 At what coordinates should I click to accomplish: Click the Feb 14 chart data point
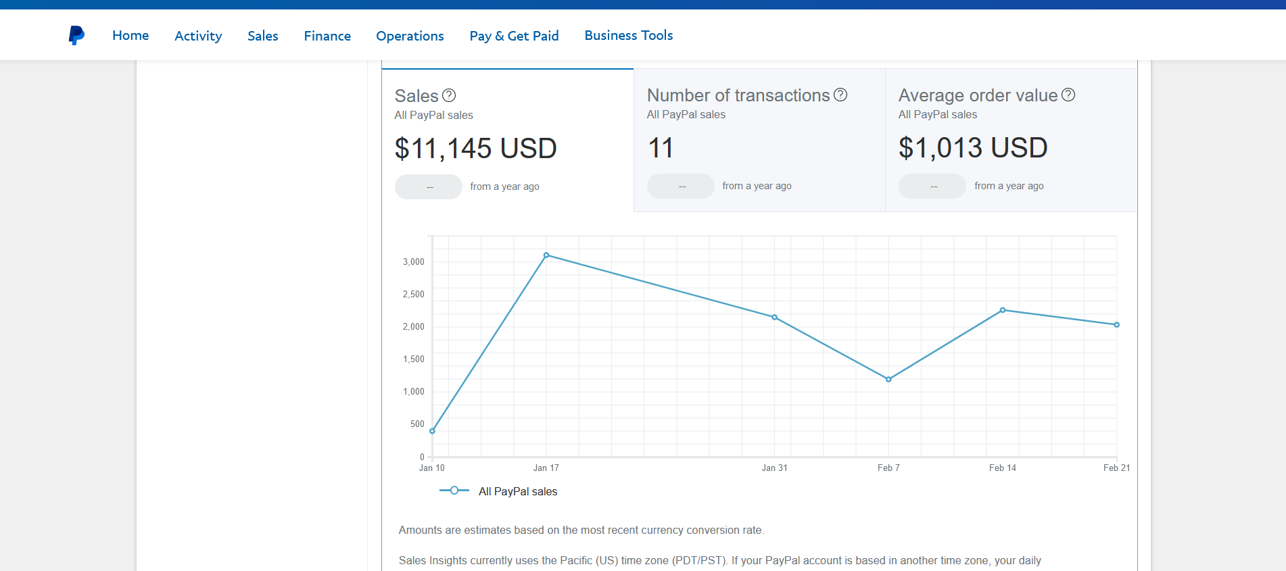click(x=1003, y=310)
